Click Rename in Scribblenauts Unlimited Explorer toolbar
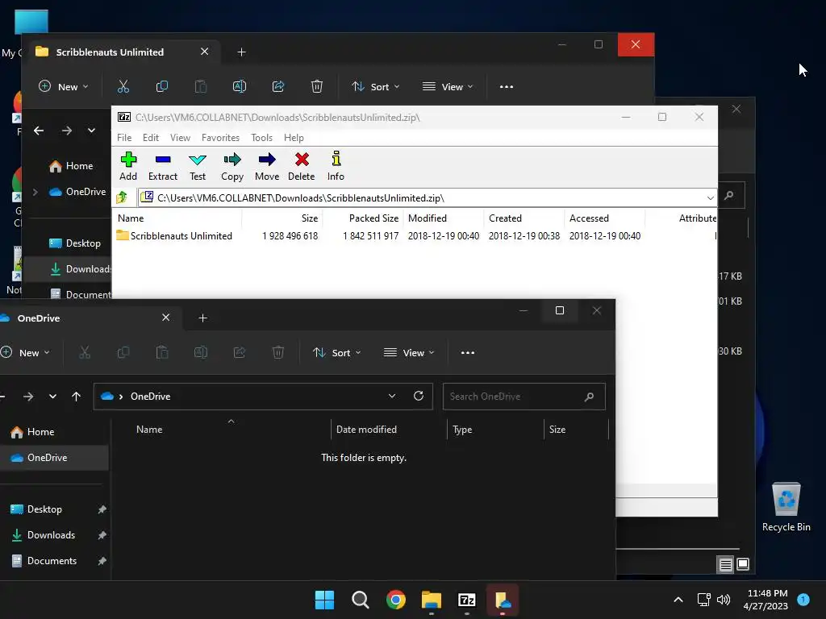This screenshot has height=619, width=826. pos(239,86)
